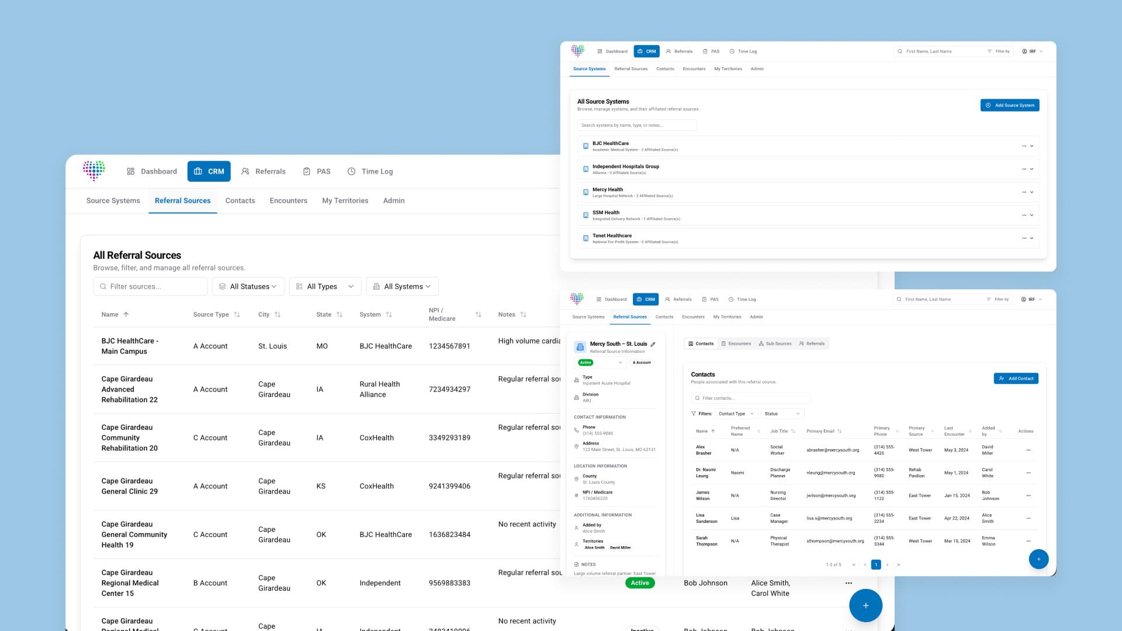Open the three-dot menu for BJC HealthCare system

pos(1024,146)
